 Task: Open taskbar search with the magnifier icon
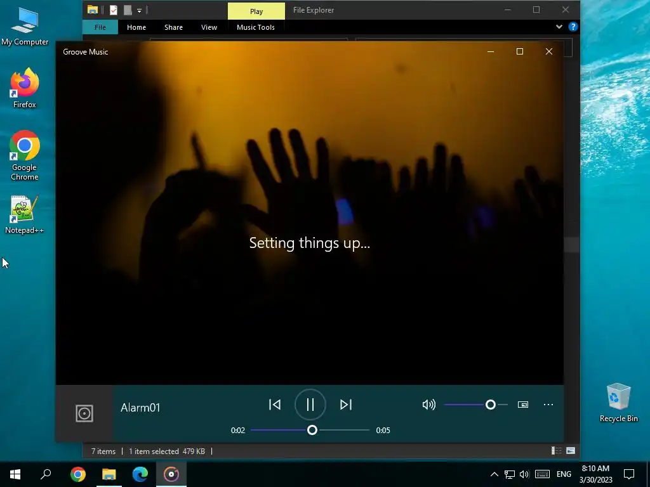(46, 474)
